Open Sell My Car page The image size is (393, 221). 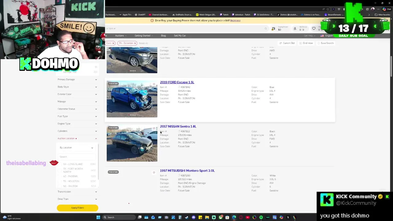point(180,36)
